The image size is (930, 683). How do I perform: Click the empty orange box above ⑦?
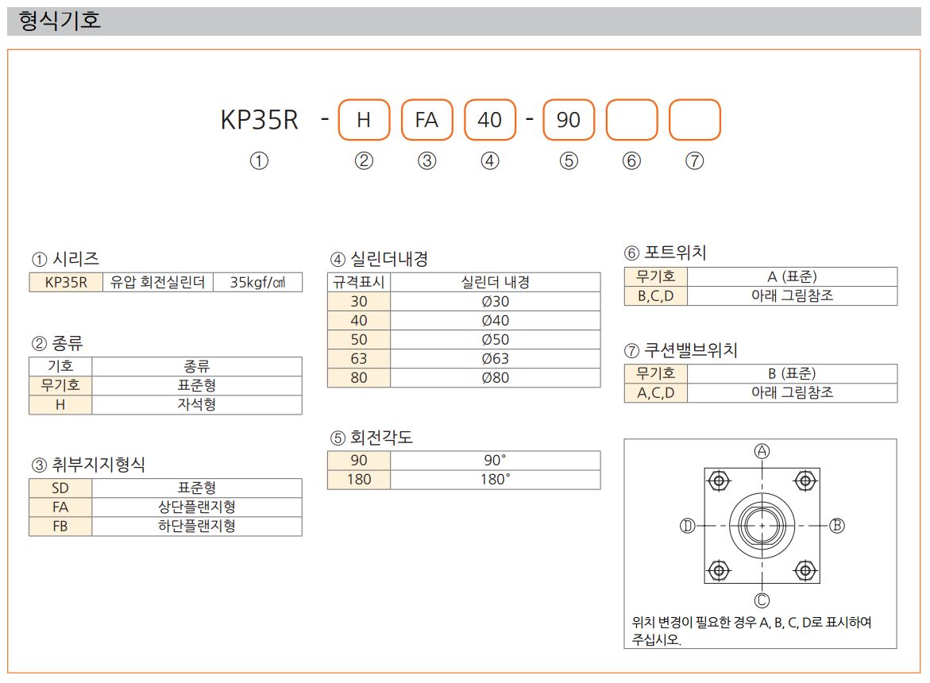695,120
